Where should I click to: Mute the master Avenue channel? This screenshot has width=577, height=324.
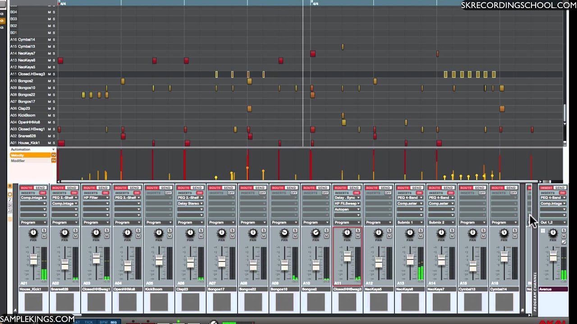(x=563, y=236)
